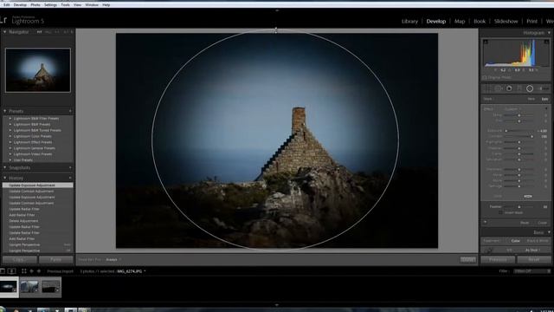Set Treatment to Black & White
The height and width of the screenshot is (312, 554).
(538, 241)
